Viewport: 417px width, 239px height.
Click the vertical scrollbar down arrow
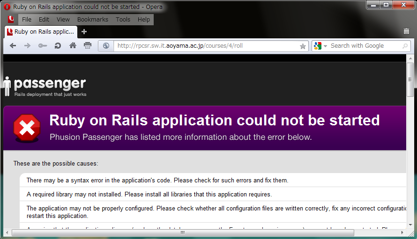410,225
